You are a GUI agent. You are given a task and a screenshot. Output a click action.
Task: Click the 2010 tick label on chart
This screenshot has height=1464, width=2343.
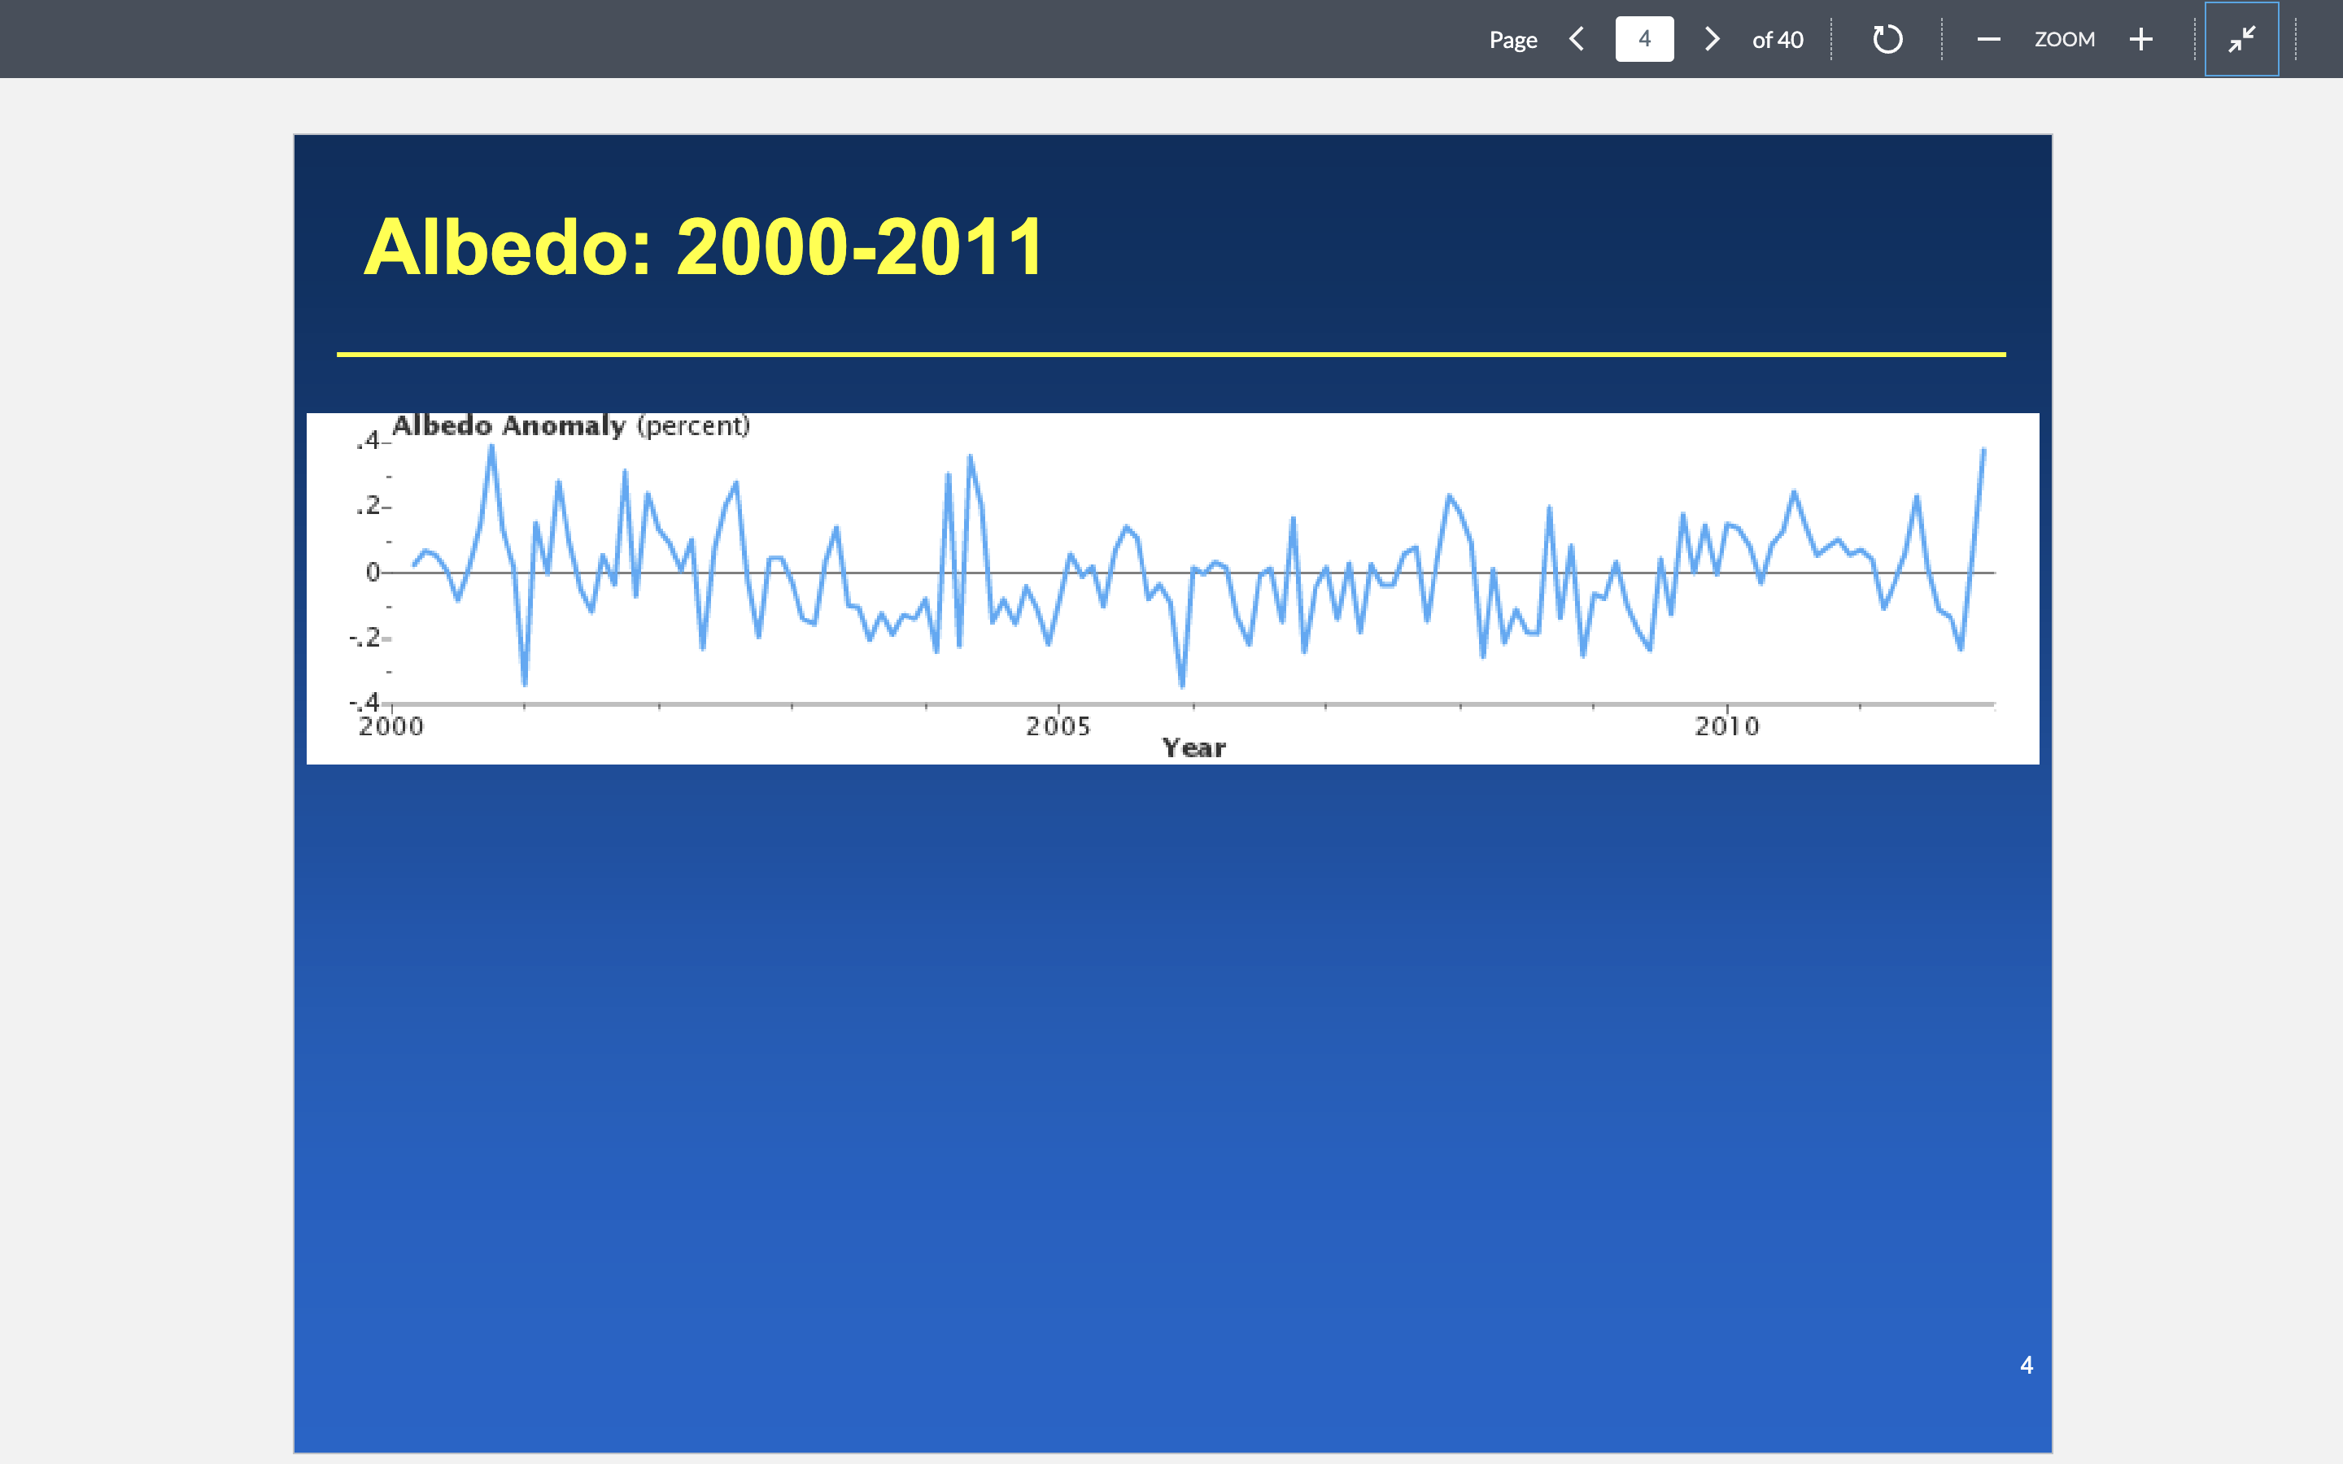point(1726,726)
